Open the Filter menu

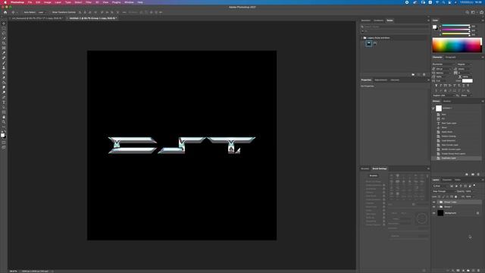[x=89, y=2]
